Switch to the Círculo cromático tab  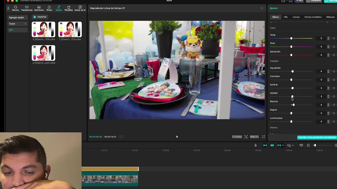pyautogui.click(x=313, y=17)
